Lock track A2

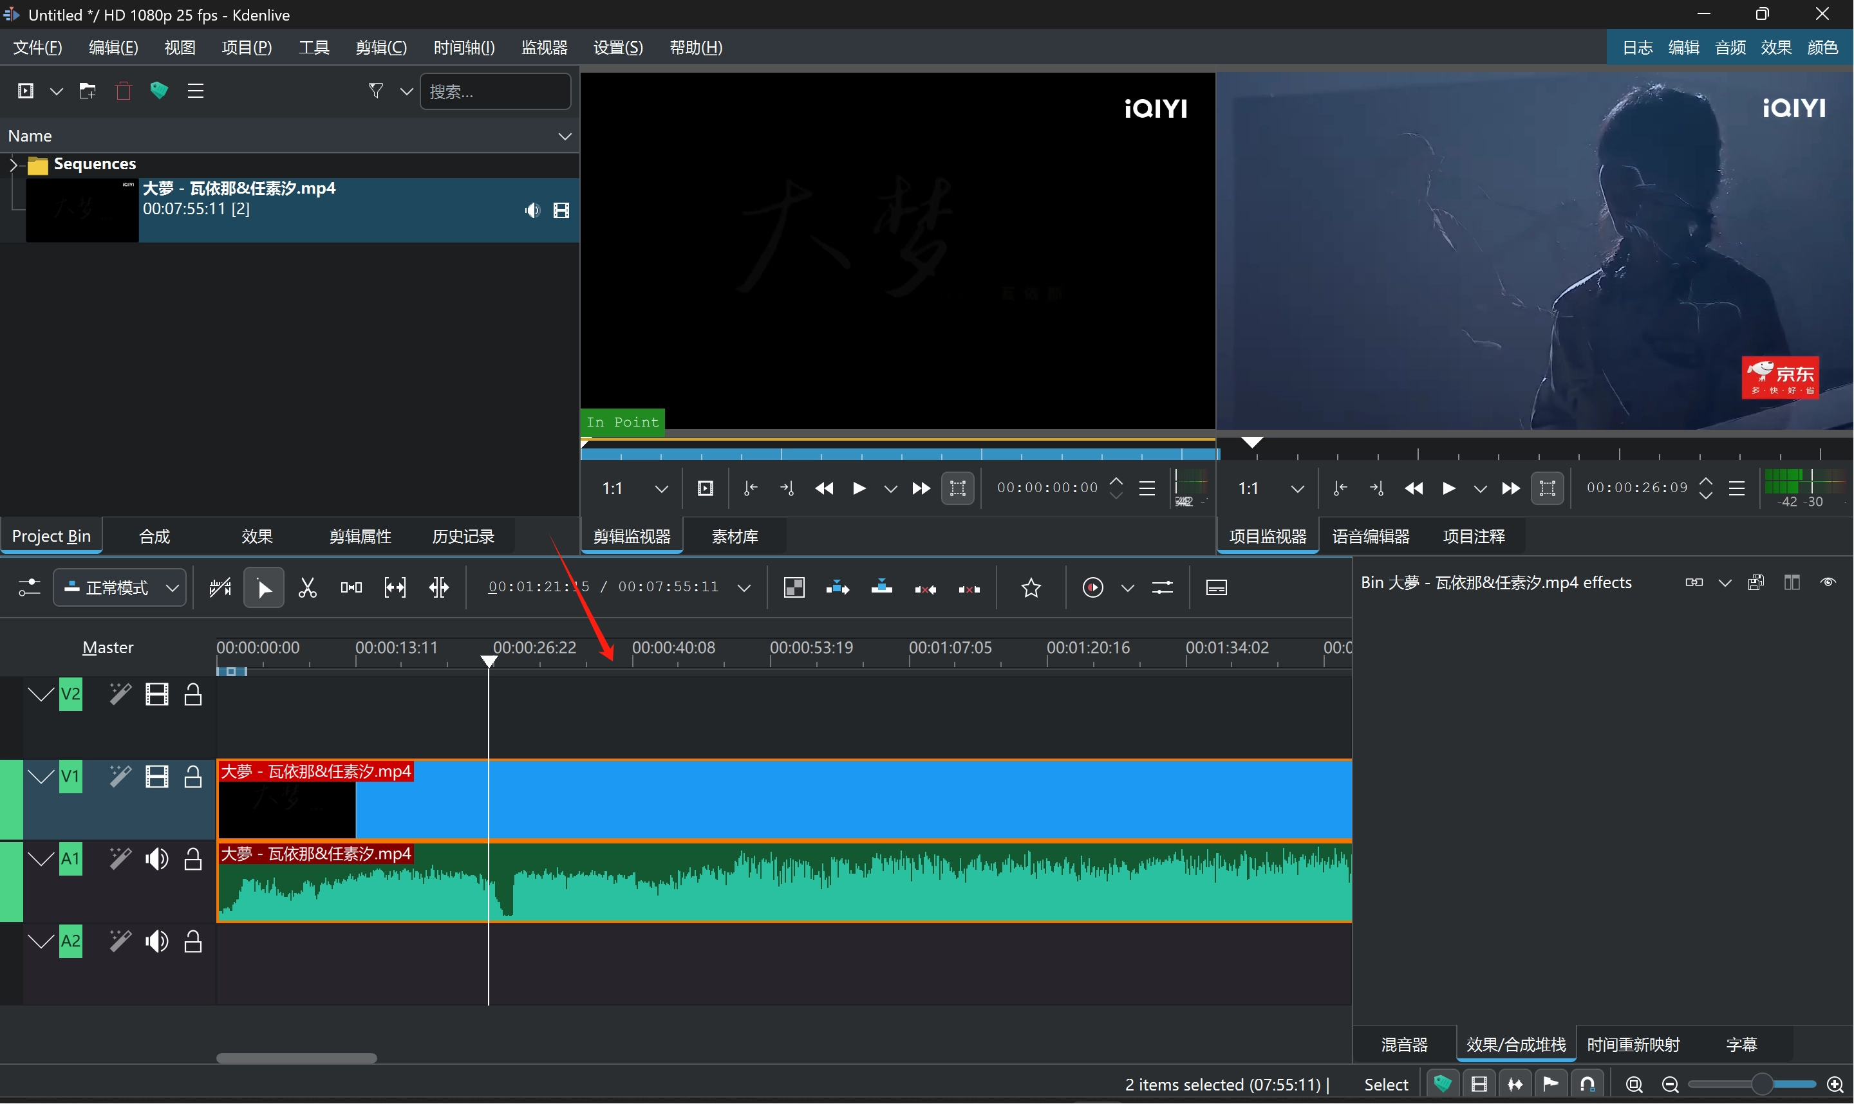(192, 943)
